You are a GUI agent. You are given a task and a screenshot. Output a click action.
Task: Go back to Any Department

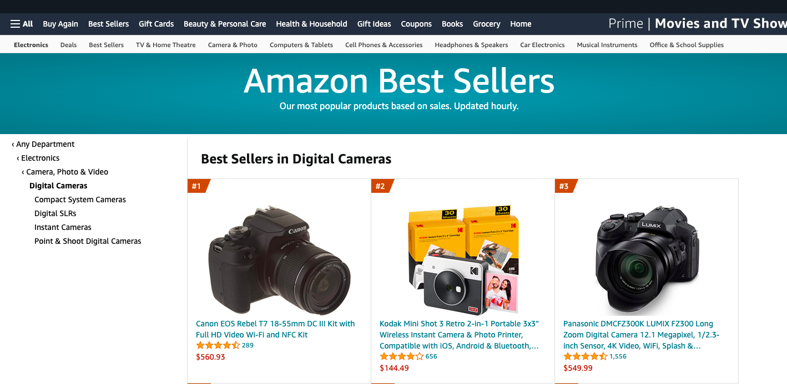pyautogui.click(x=45, y=144)
